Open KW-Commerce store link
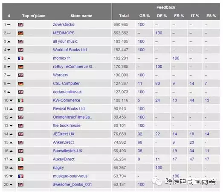 67,100
